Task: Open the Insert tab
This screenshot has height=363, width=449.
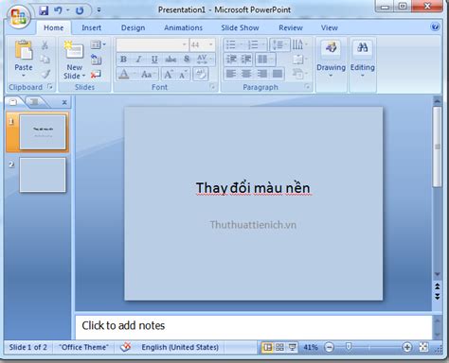Action: [x=91, y=27]
